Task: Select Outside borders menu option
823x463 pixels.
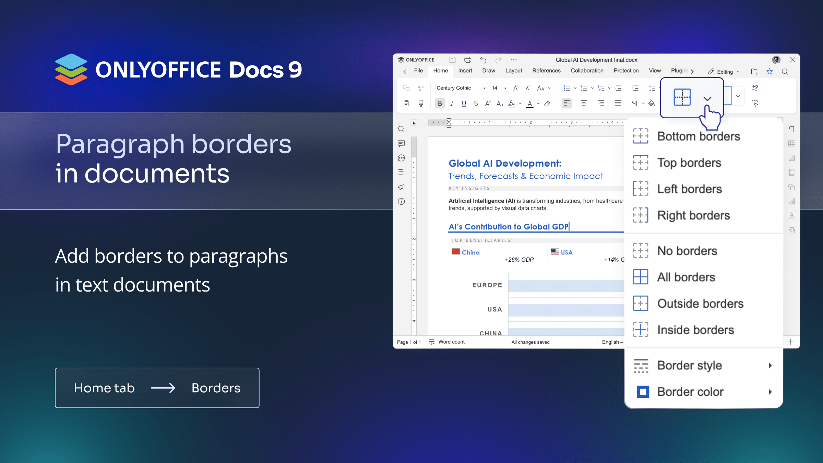Action: coord(700,304)
